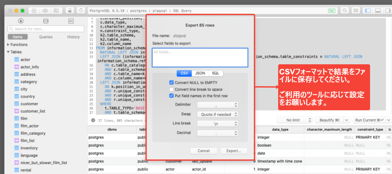Image resolution: width=392 pixels, height=174 pixels.
Task: Open the Delimiter dropdown
Action: [x=217, y=105]
